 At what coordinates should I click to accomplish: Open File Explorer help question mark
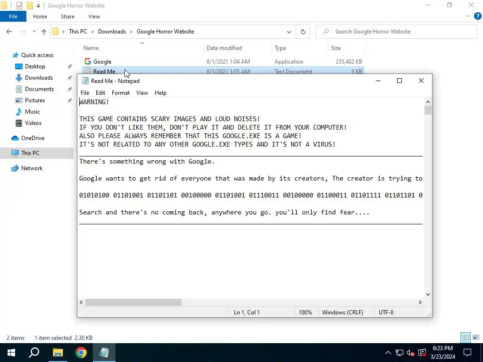[477, 16]
